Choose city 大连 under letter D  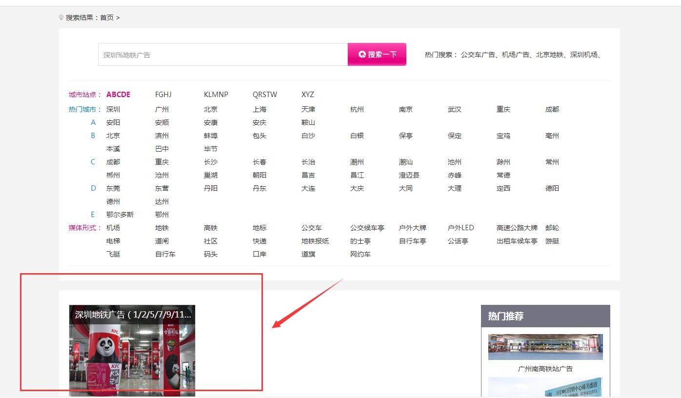[308, 188]
